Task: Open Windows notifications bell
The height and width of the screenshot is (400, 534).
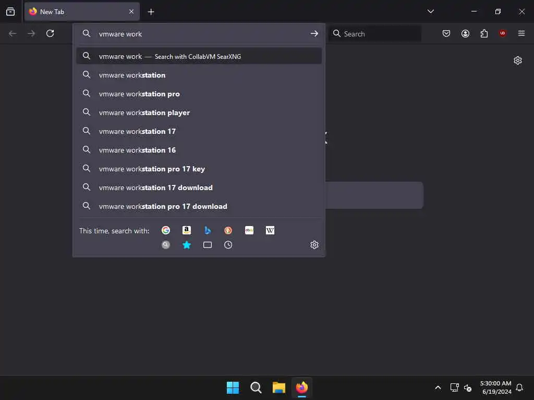Action: [519, 387]
